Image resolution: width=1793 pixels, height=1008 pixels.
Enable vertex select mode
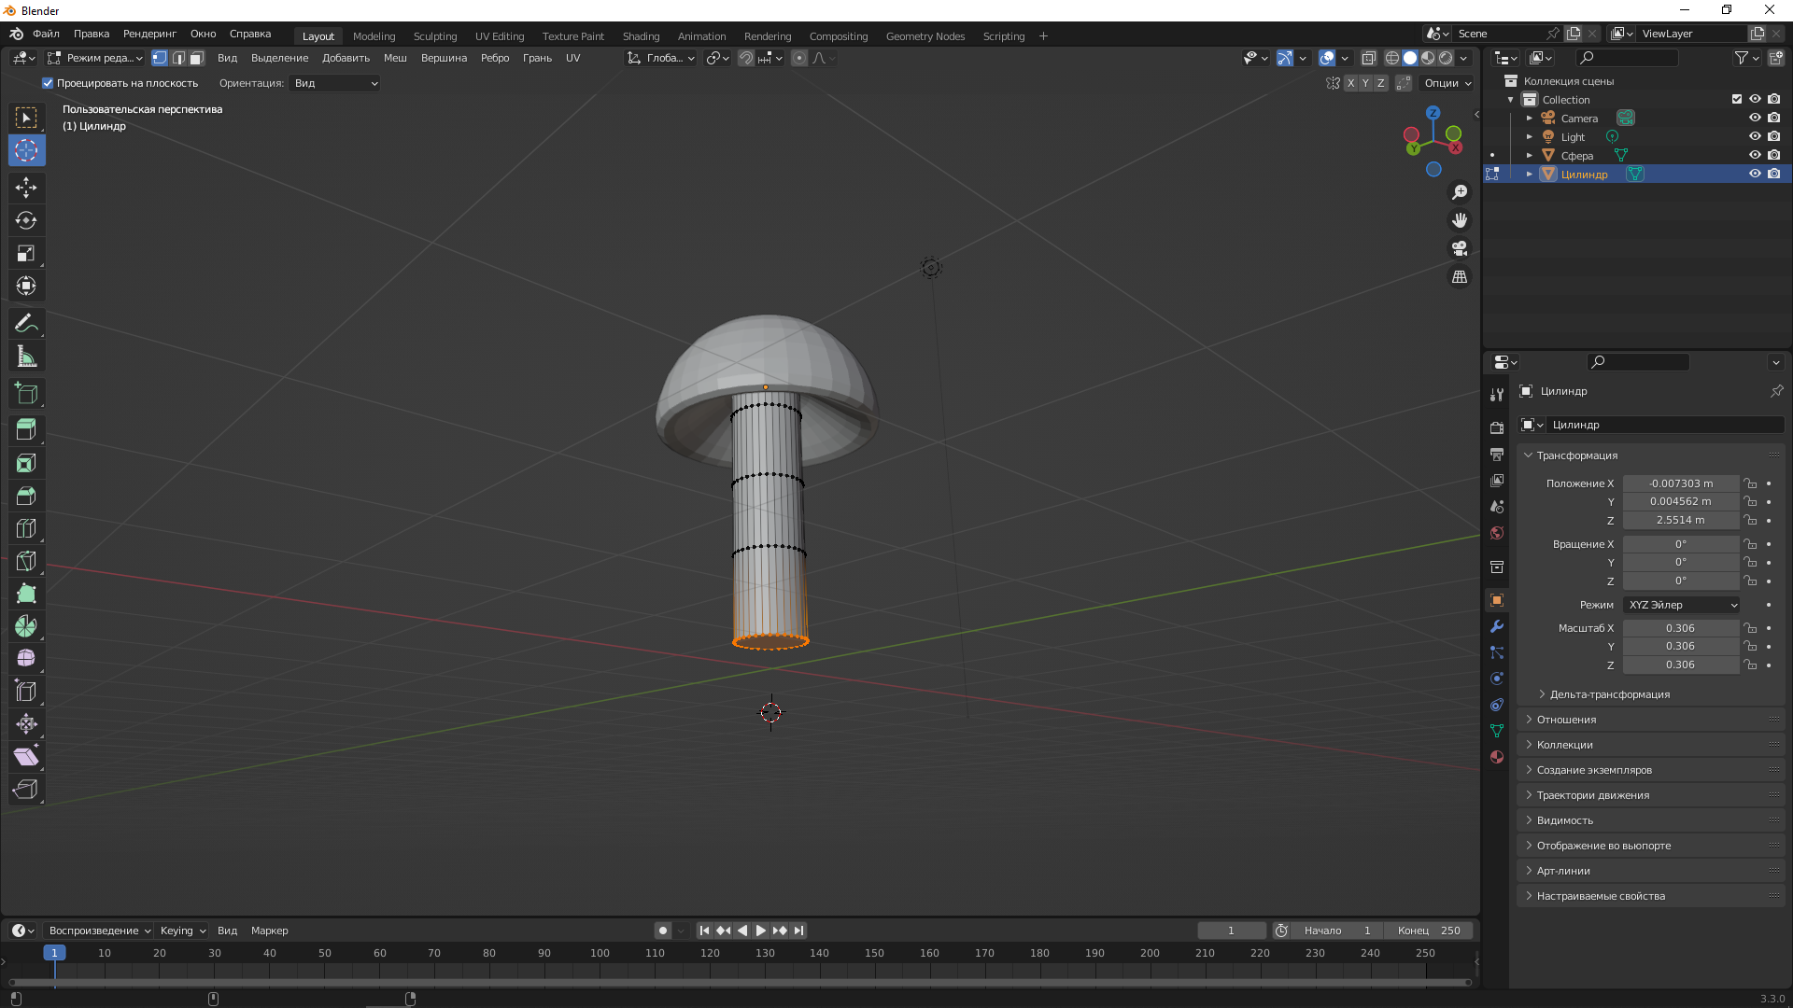click(160, 58)
